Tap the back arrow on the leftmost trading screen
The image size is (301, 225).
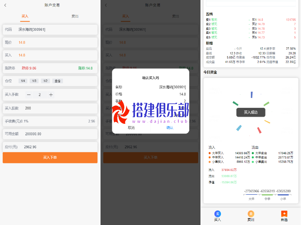tap(5, 5)
